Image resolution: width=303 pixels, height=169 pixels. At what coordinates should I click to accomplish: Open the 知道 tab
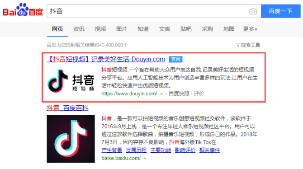(143, 29)
